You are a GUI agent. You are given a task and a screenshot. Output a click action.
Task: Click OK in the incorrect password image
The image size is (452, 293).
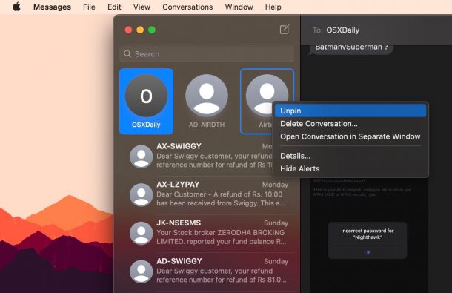point(368,253)
